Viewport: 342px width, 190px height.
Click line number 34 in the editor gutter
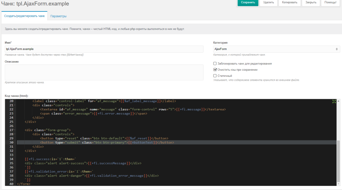[11, 159]
